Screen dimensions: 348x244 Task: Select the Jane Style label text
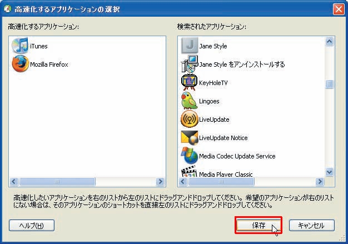pos(213,46)
